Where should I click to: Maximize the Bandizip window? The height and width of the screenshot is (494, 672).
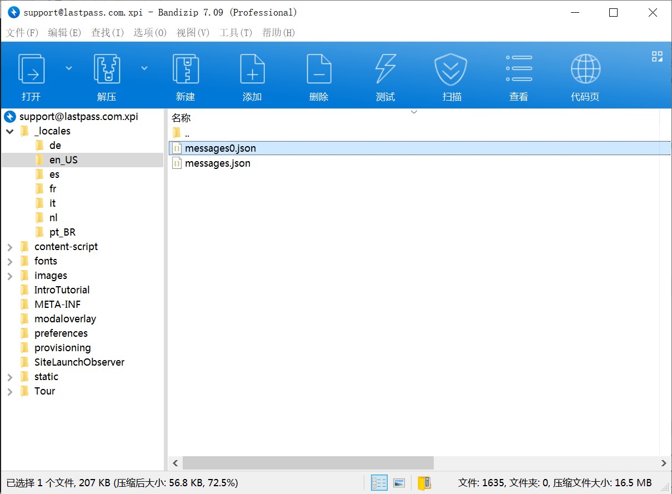(x=613, y=12)
